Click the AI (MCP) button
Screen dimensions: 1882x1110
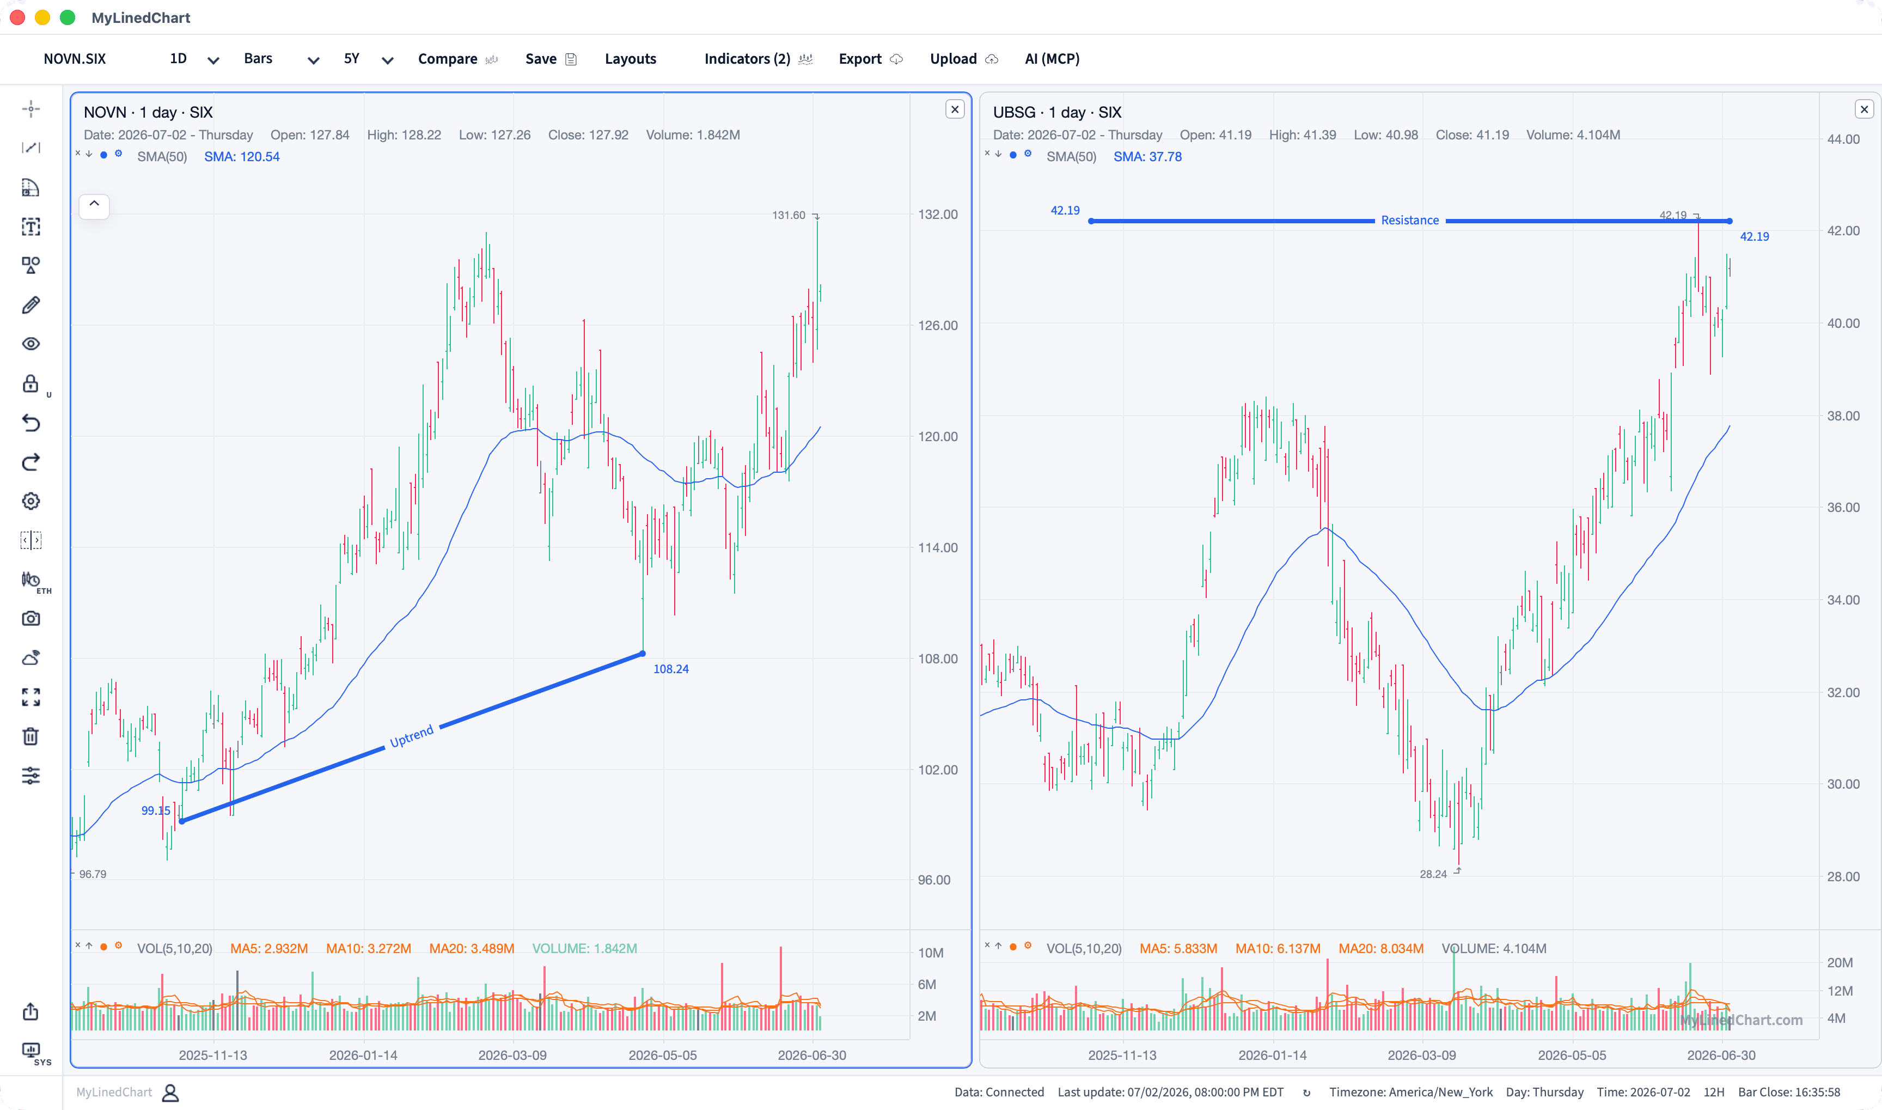point(1052,59)
